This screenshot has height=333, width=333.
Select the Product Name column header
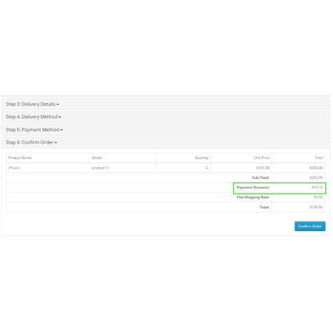(20, 158)
